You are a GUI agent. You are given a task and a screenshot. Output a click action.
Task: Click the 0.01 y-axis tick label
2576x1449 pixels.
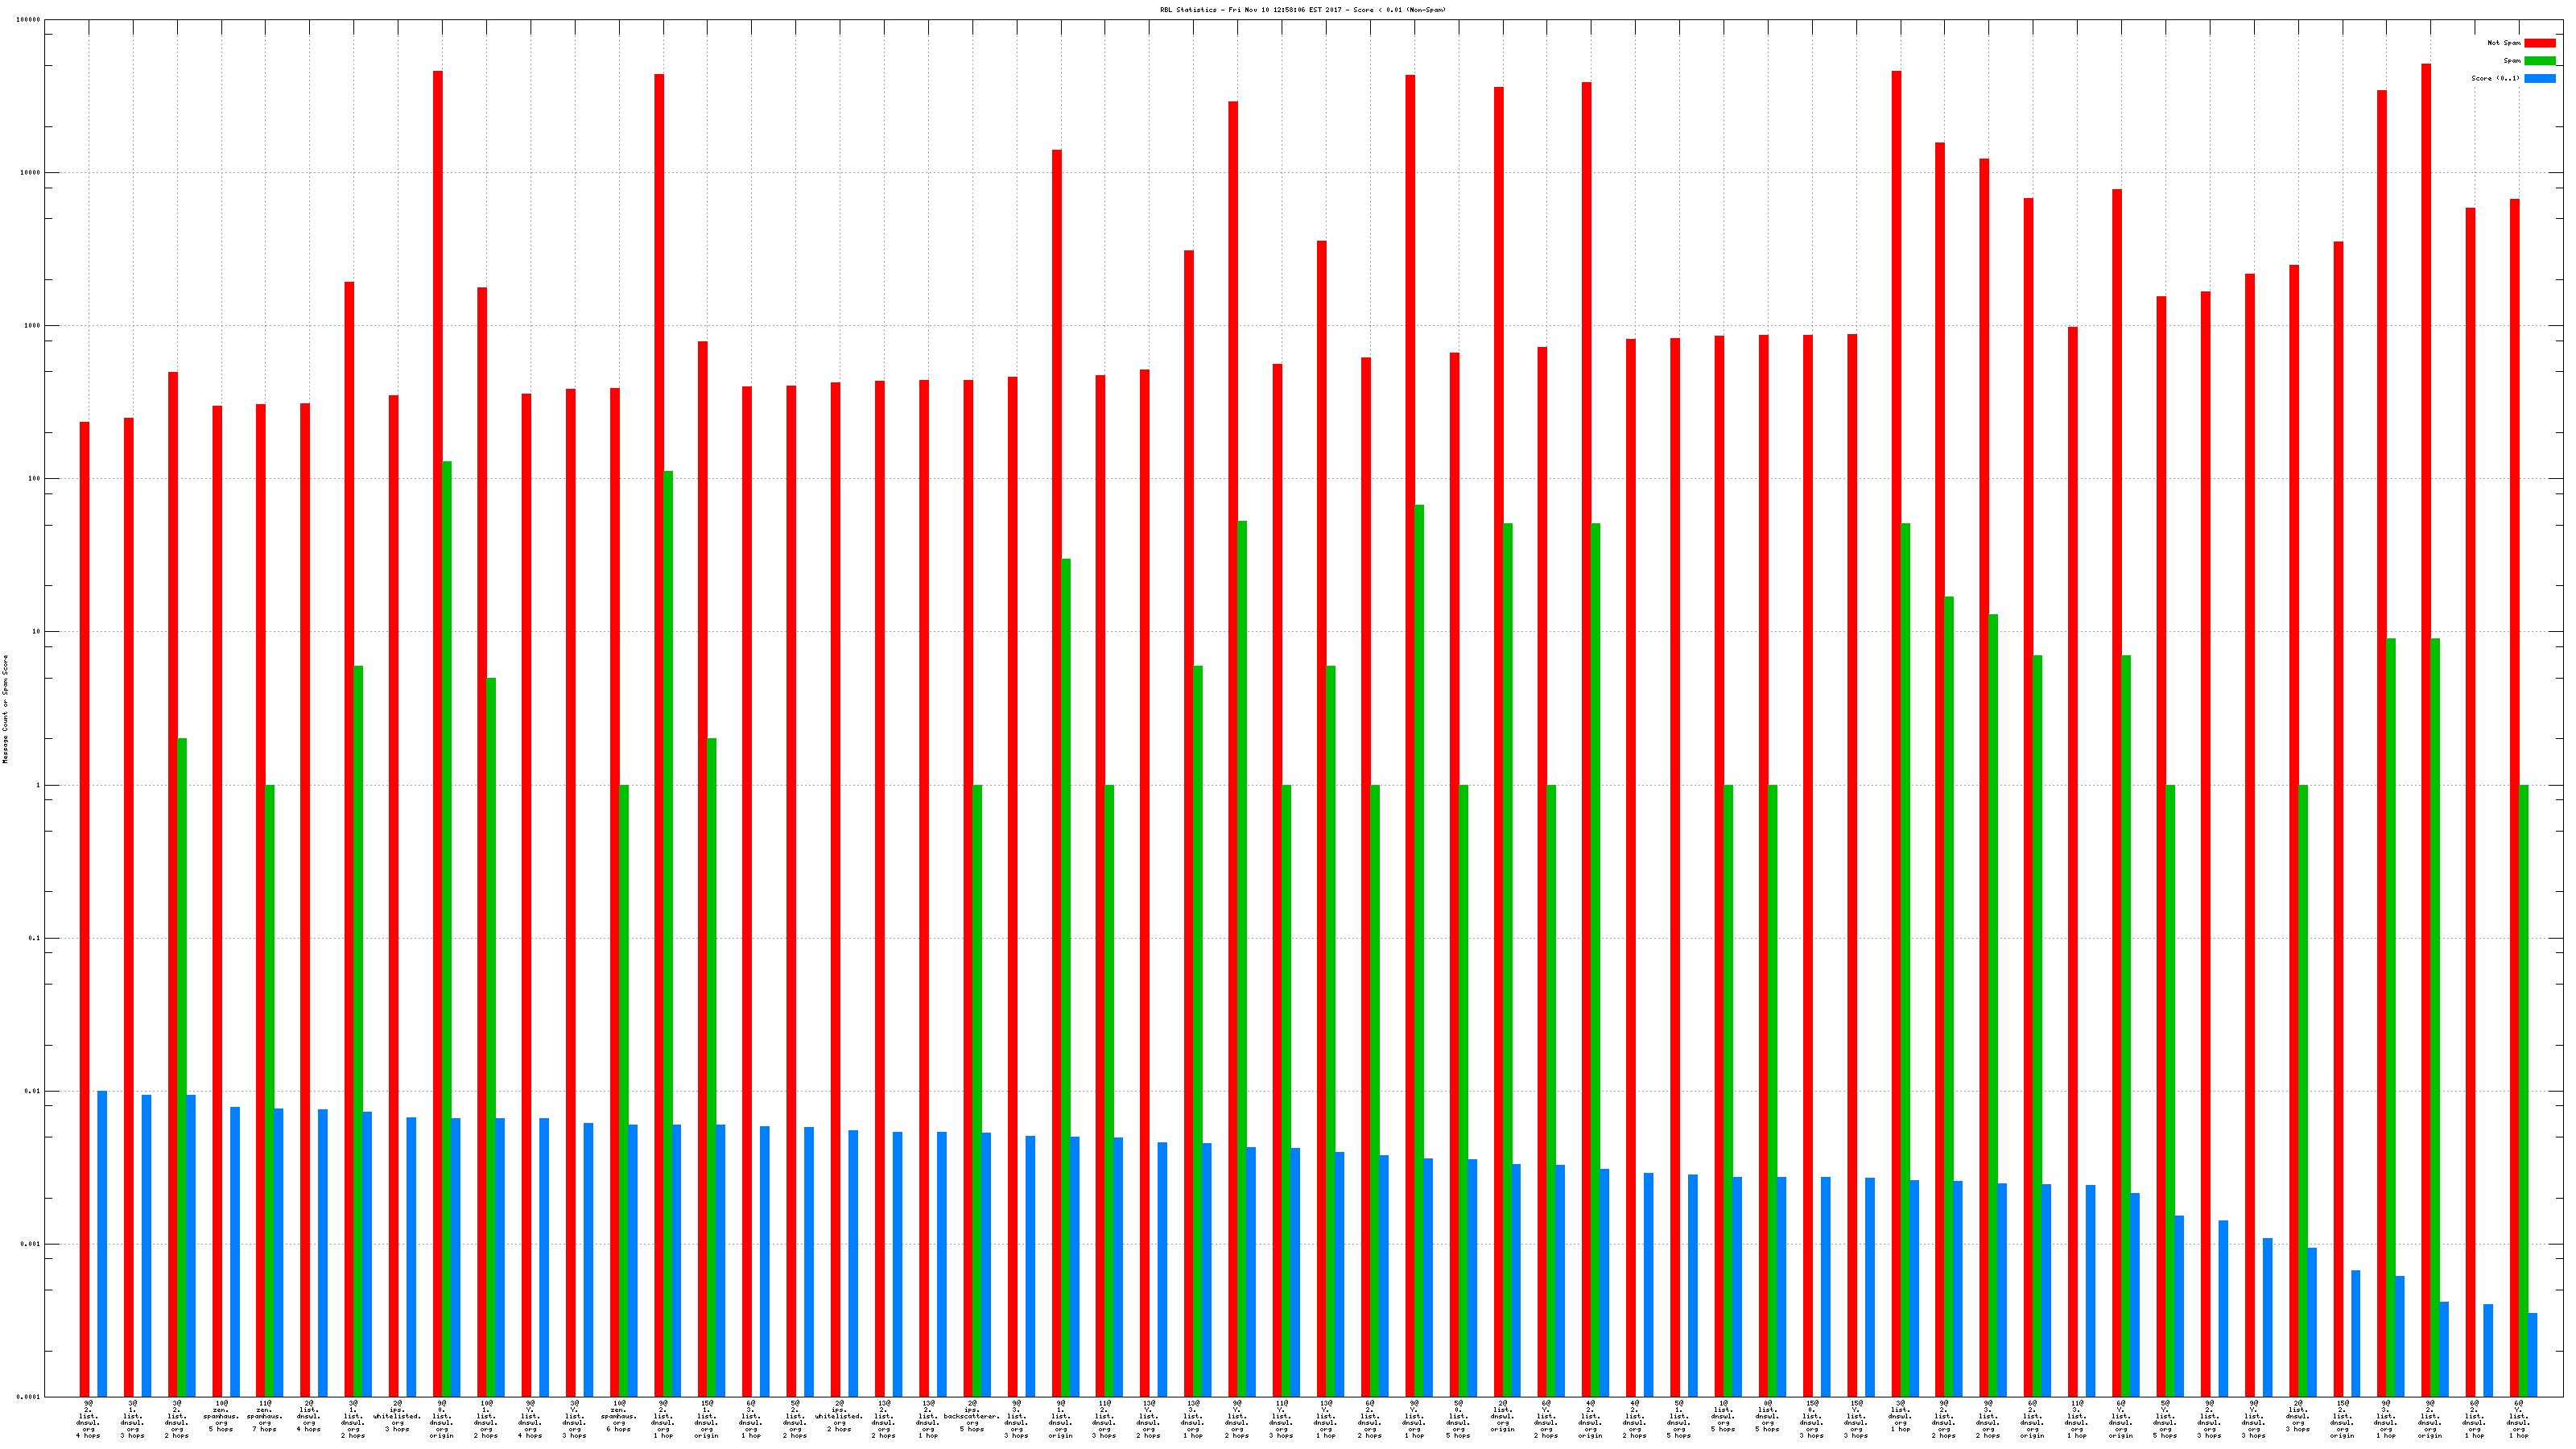click(33, 1091)
